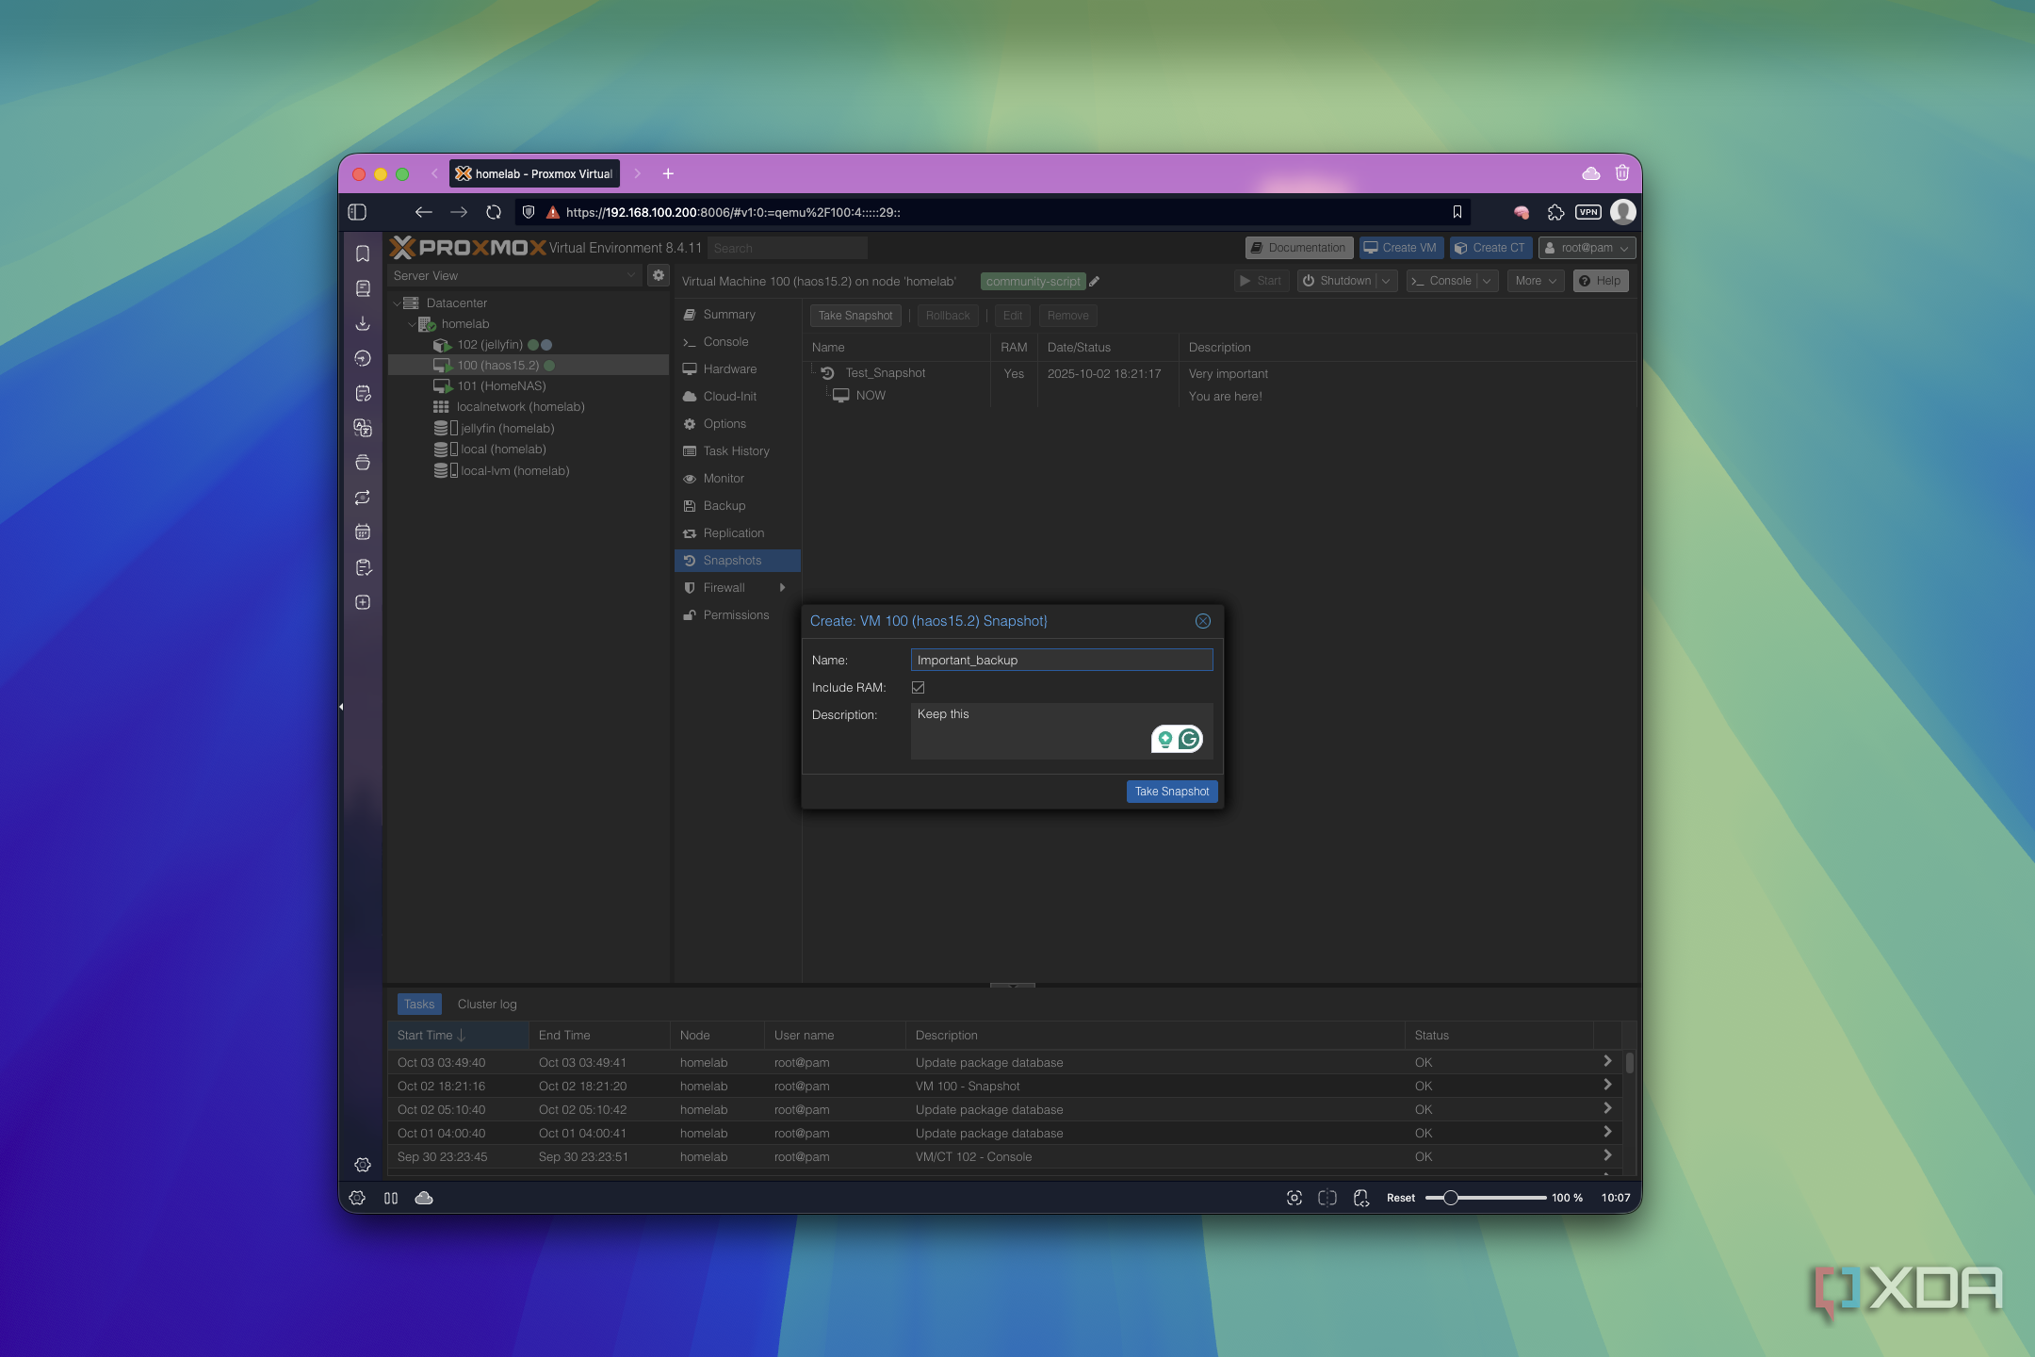This screenshot has width=2035, height=1357.
Task: Click the Create VM button
Action: pyautogui.click(x=1400, y=248)
